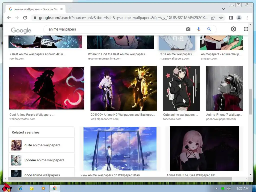Click the scroll up arrow
The height and width of the screenshot is (192, 256).
coord(250,24)
